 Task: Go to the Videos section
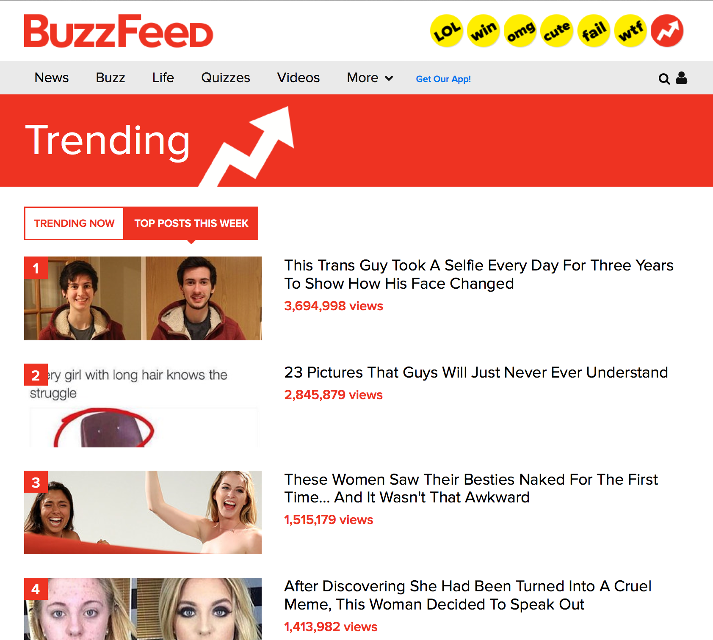298,78
